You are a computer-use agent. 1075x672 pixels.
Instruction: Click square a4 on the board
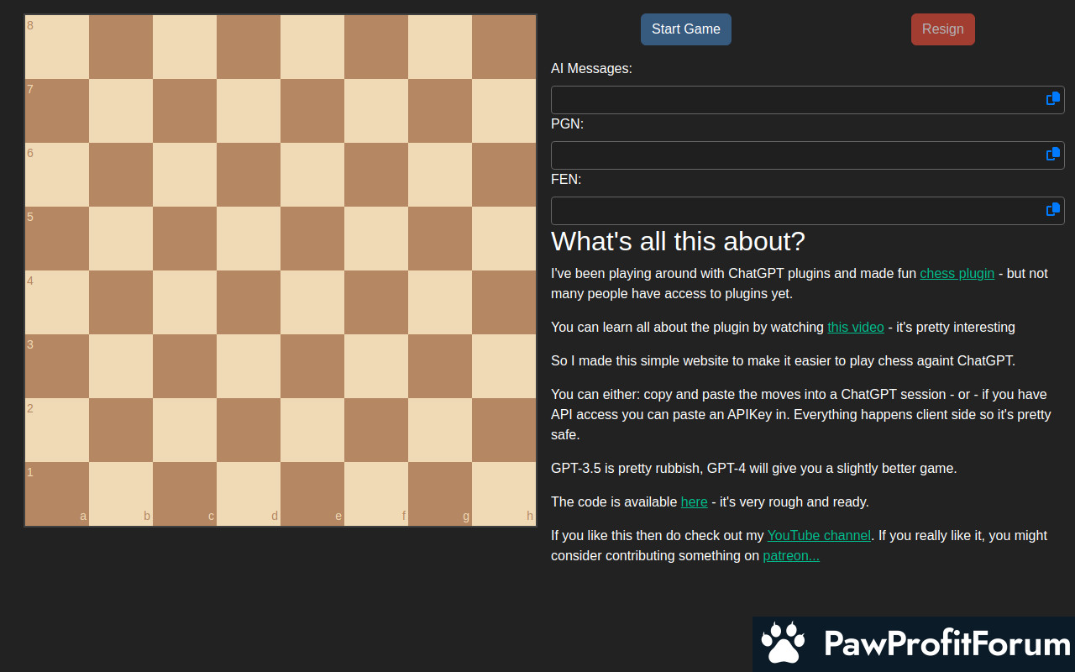57,302
